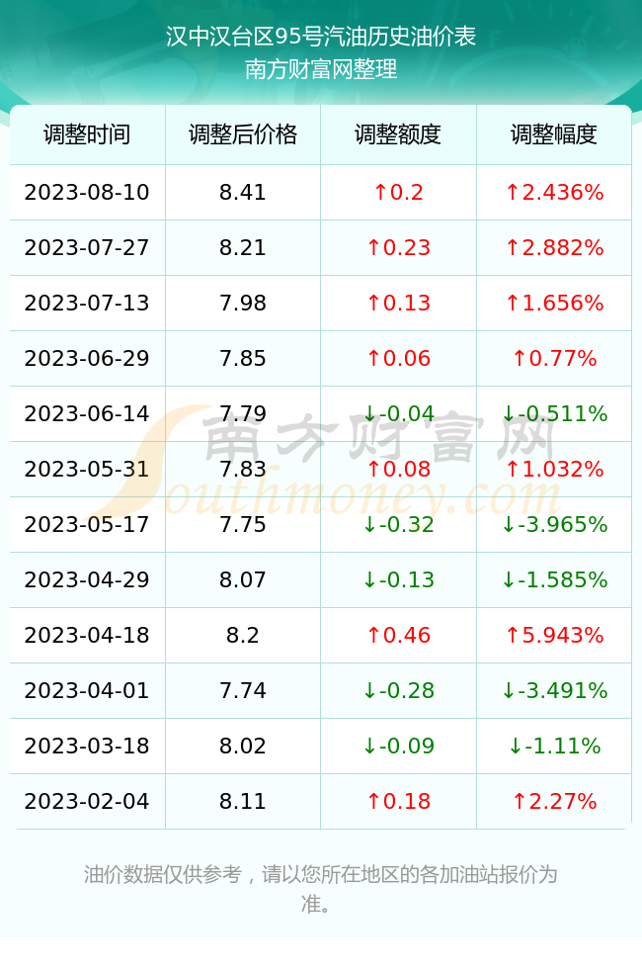Click the title 汉中汉台区95号汽油历史油价表
This screenshot has height=969, width=642.
321,37
